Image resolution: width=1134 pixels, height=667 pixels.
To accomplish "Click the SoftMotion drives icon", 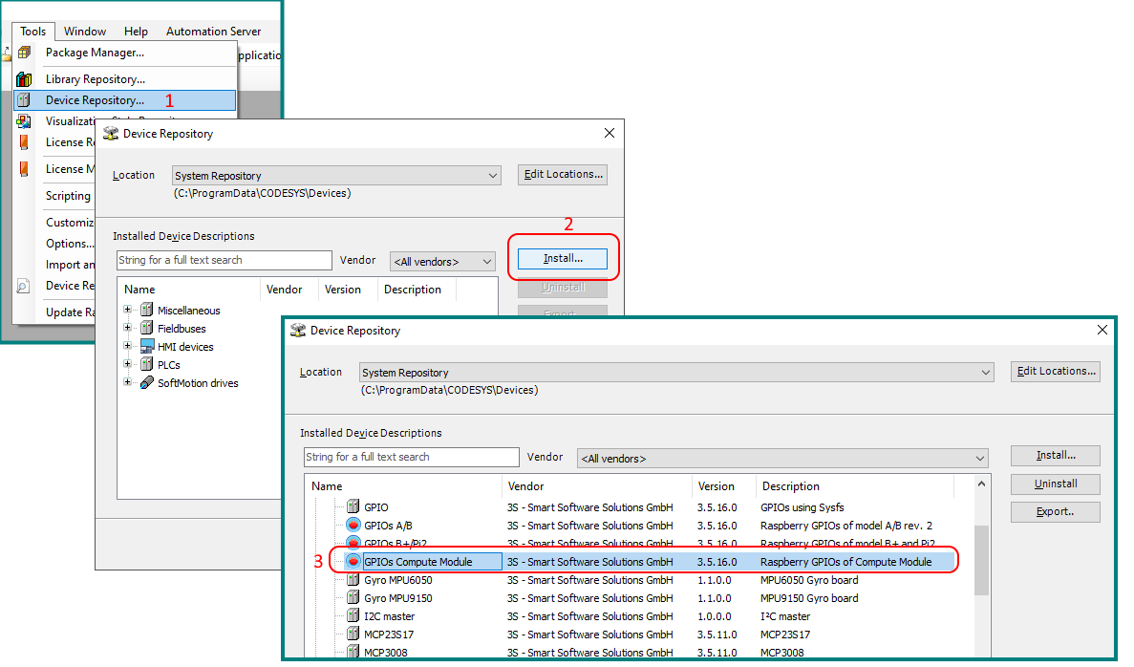I will pyautogui.click(x=147, y=383).
